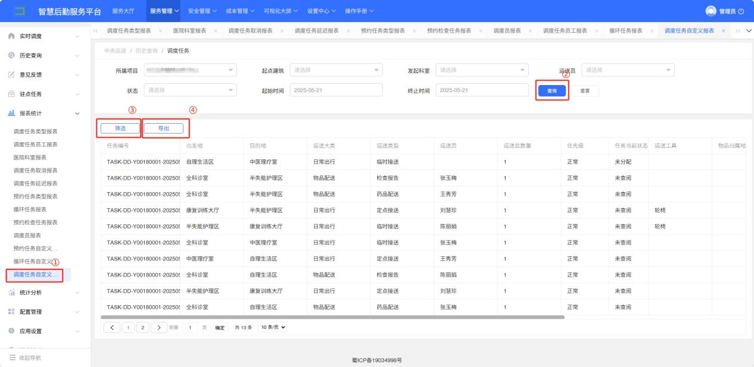
Task: Click the icon beside 历史查询
Action: (11, 55)
